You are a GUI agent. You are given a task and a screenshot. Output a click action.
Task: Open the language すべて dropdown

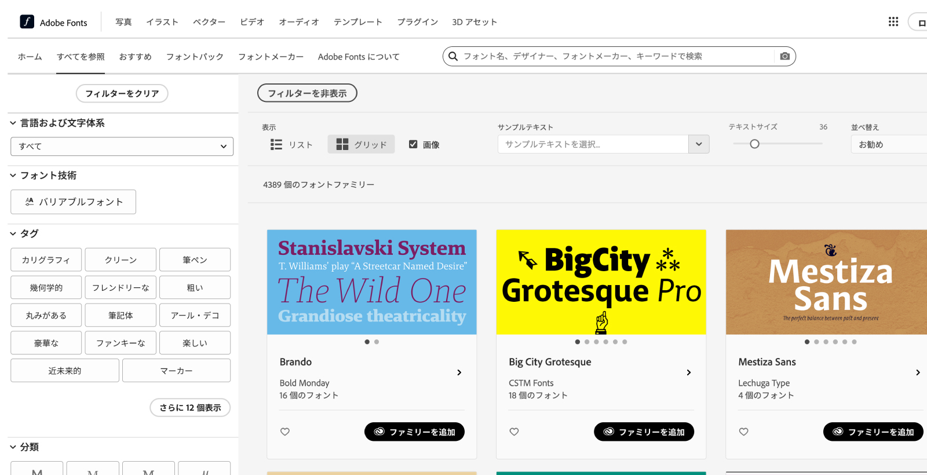point(122,147)
